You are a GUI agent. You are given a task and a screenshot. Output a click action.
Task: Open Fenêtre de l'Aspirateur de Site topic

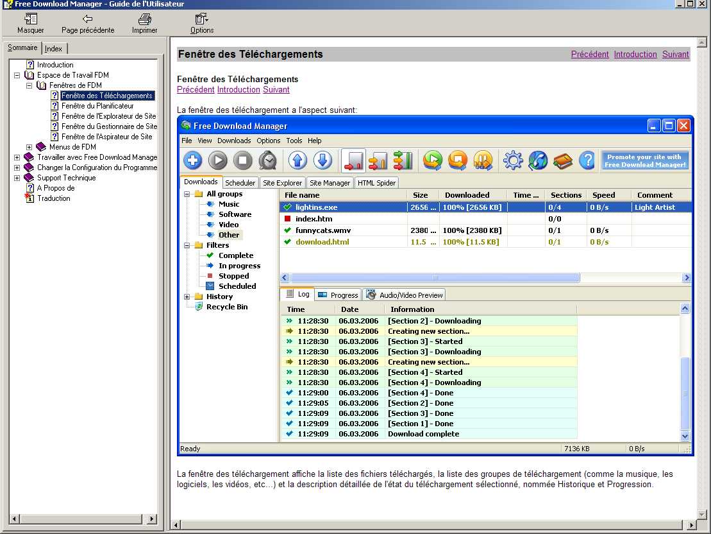[x=107, y=137]
